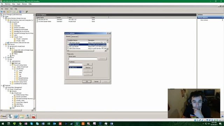The height and width of the screenshot is (126, 224).
Task: Select Default Domain Policy in tree
Action: [22, 95]
